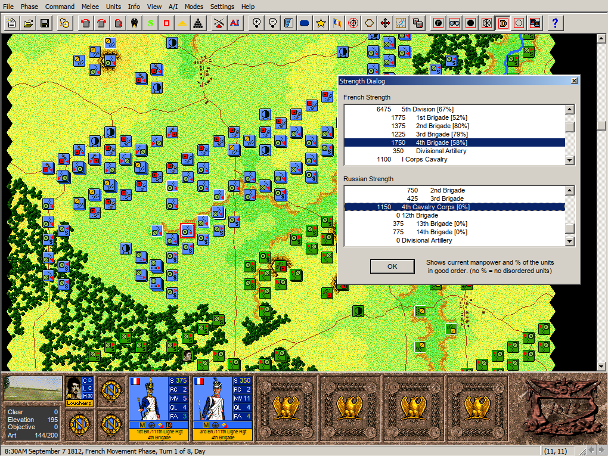Click the jump map toolbar icon
The height and width of the screenshot is (456, 608).
click(x=401, y=23)
